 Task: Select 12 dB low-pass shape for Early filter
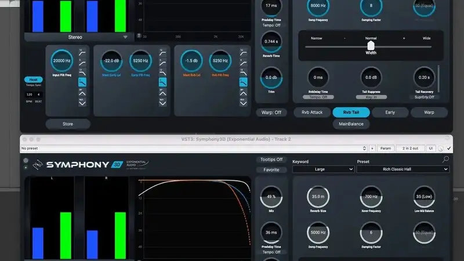point(163,72)
